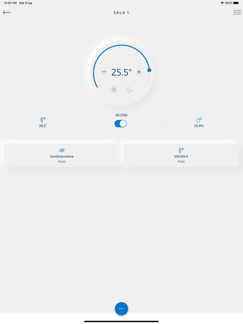Click the wind icon on Condizionatore
Viewport: 243px width, 324px height.
tap(62, 150)
